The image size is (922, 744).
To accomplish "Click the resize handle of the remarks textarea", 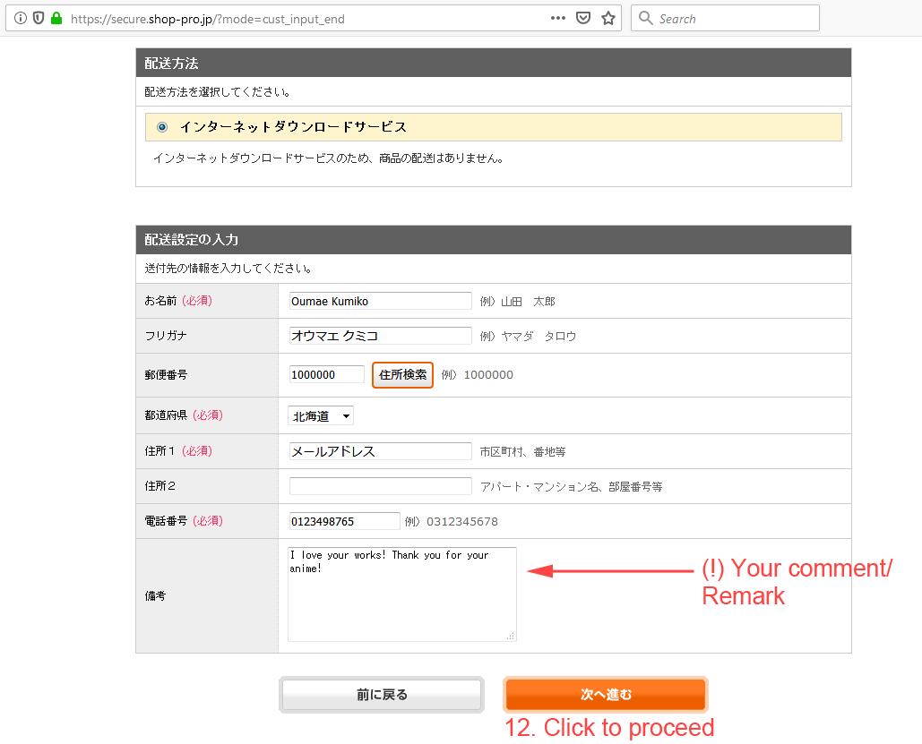I will pos(511,636).
